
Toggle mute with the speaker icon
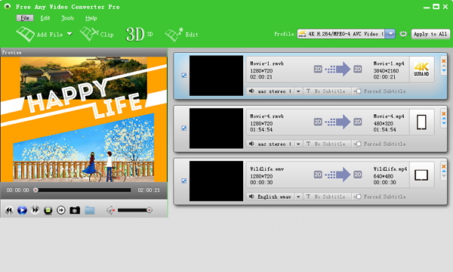coord(111,210)
